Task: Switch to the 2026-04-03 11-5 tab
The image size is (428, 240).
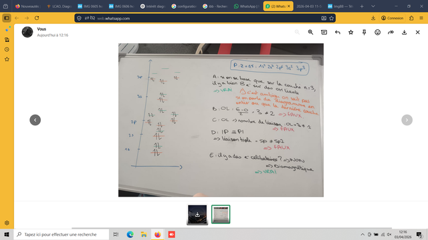Action: tap(309, 6)
